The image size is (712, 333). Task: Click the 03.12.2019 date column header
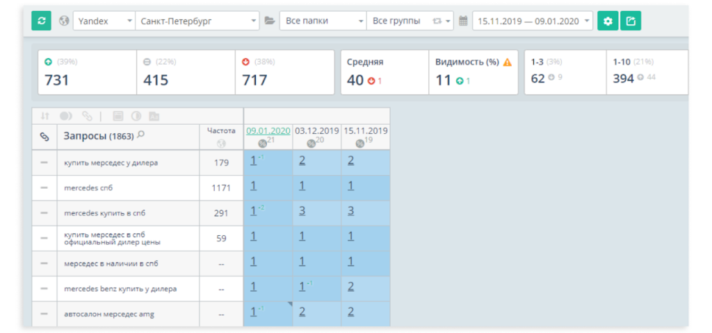[x=317, y=131]
